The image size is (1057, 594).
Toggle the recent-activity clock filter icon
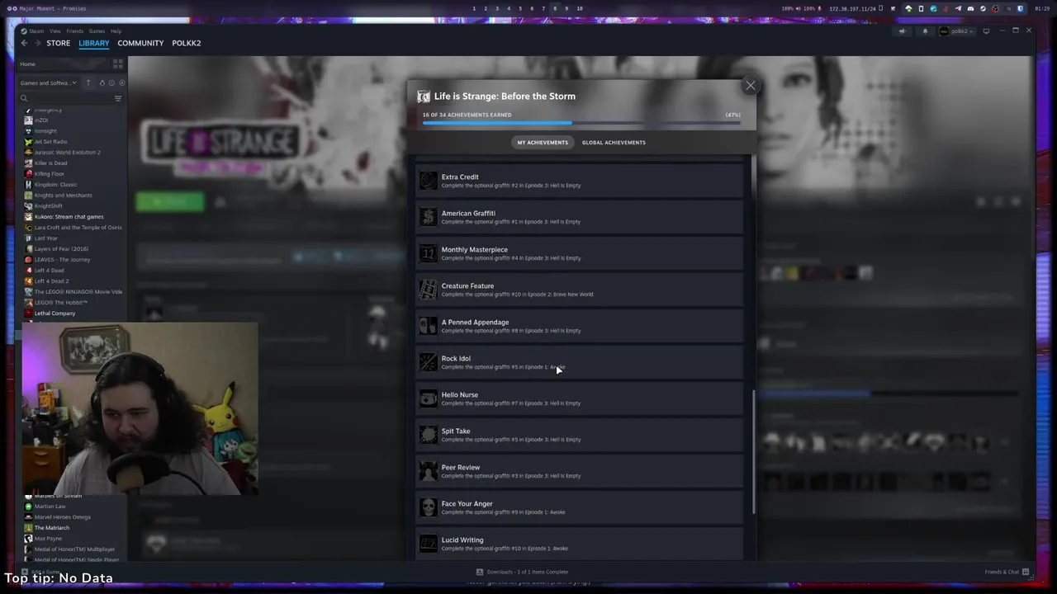click(111, 82)
